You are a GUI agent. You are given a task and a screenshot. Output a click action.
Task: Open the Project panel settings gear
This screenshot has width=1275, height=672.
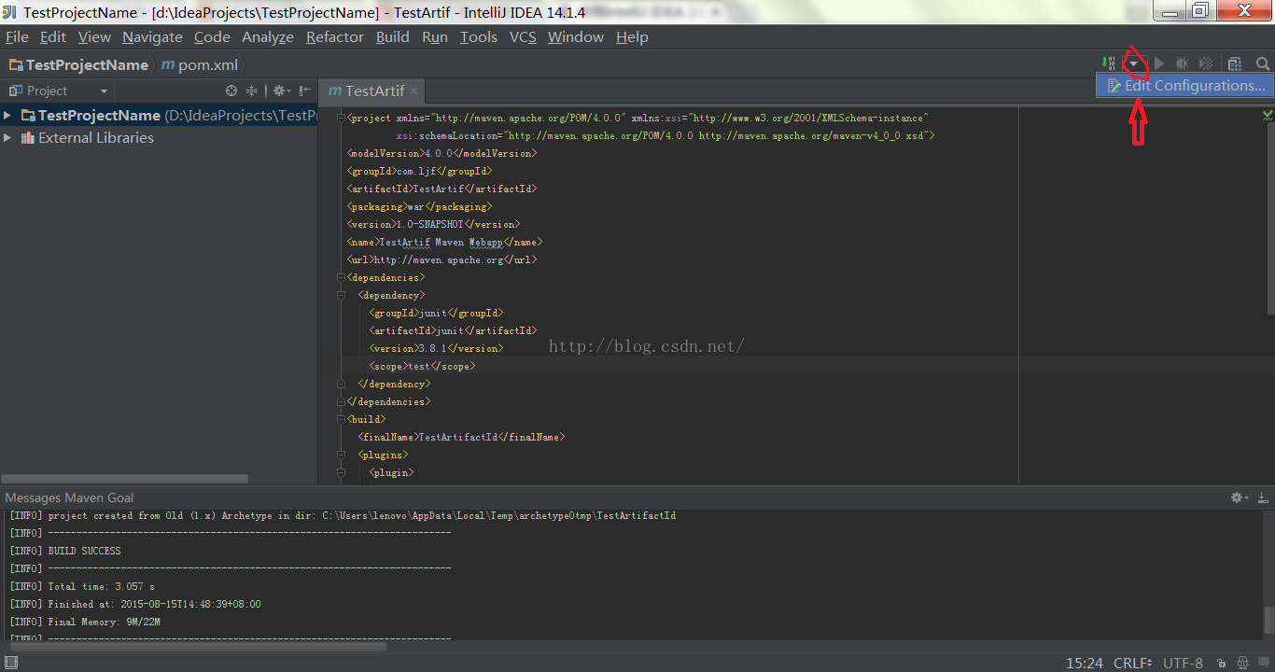281,91
